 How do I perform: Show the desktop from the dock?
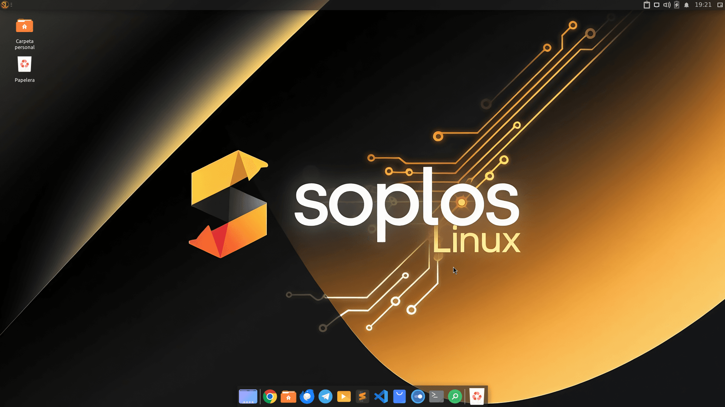(248, 396)
